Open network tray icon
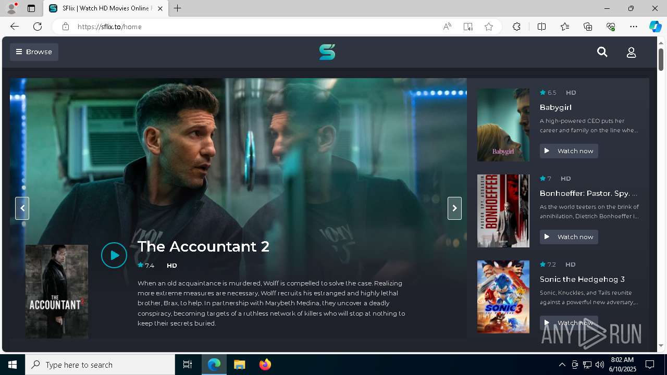The image size is (667, 375). (x=587, y=365)
